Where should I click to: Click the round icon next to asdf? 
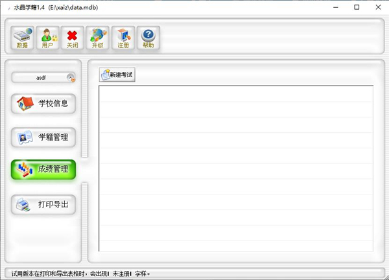71,78
